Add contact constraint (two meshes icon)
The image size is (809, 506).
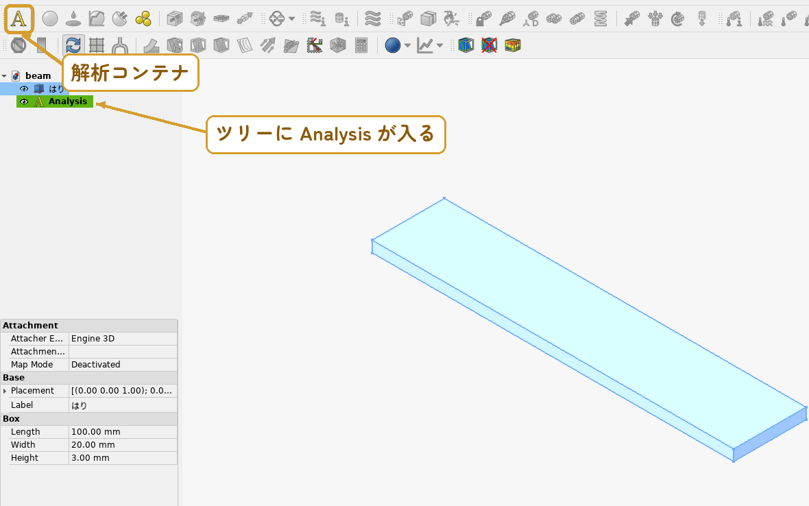554,19
